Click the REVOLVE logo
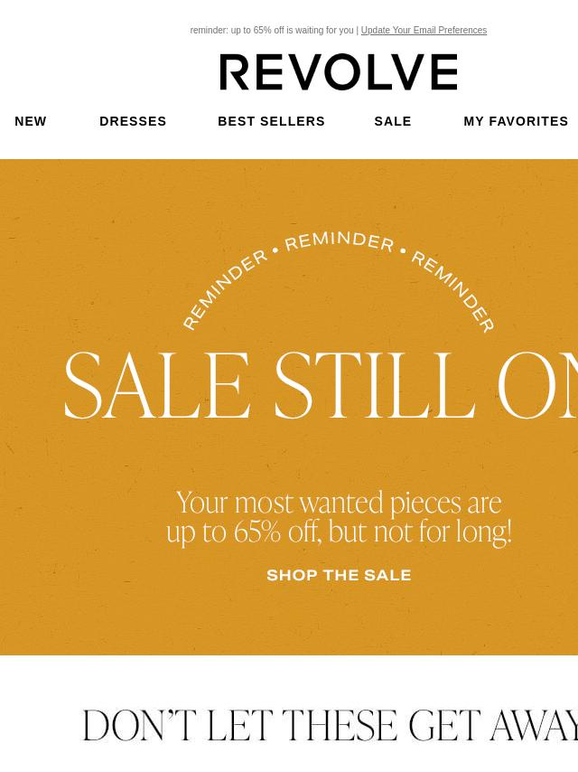This screenshot has height=772, width=578. [339, 72]
